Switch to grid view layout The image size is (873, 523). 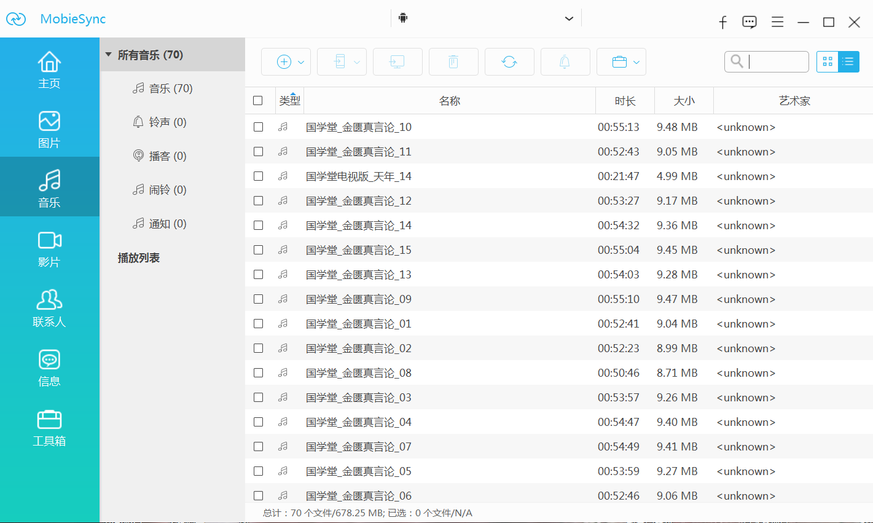pos(828,61)
